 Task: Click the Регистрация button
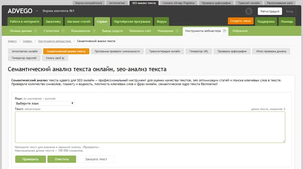pos(270,11)
